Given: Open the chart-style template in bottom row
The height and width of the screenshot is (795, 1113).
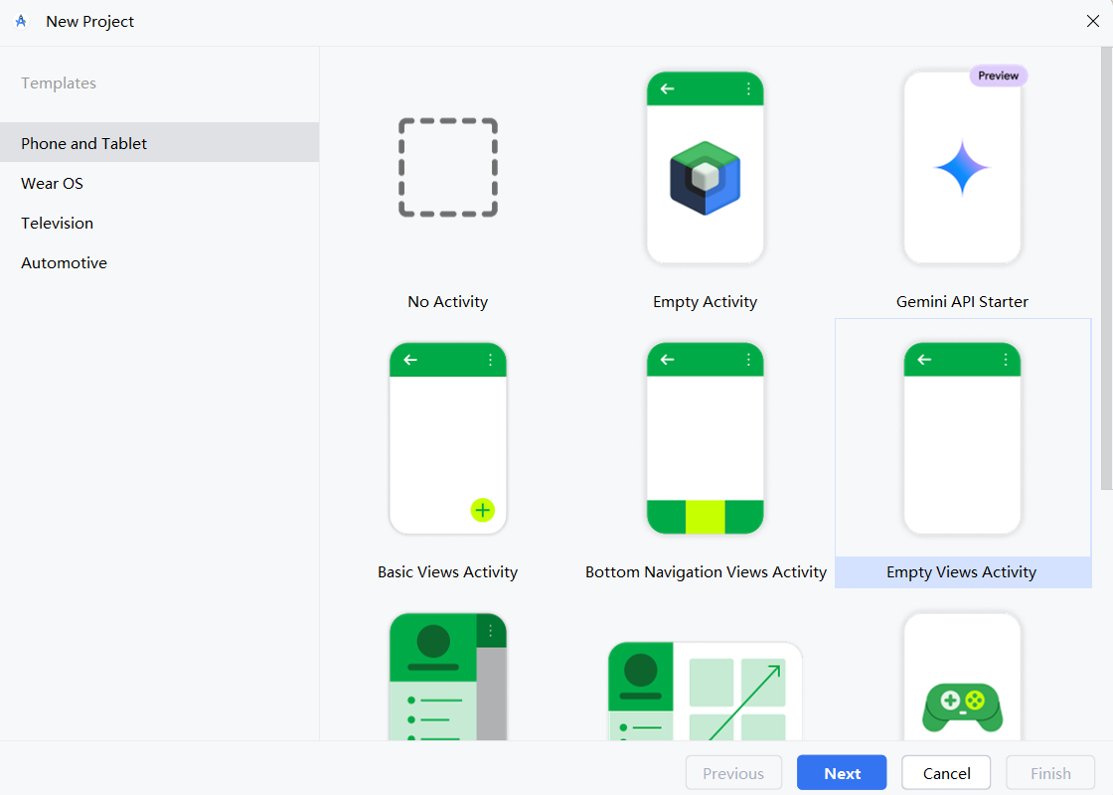Looking at the screenshot, I should pos(705,686).
